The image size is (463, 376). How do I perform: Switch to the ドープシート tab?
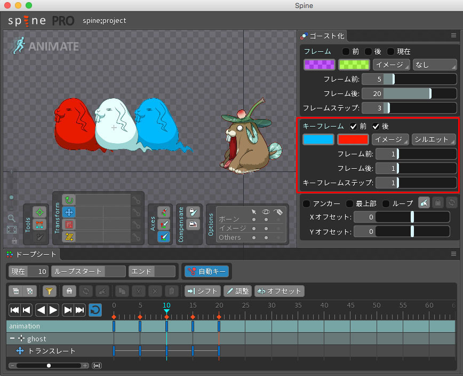click(32, 254)
